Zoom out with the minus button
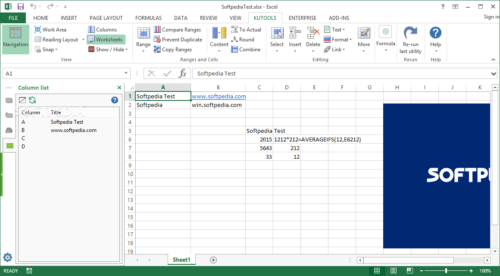This screenshot has width=500, height=276. [422, 271]
